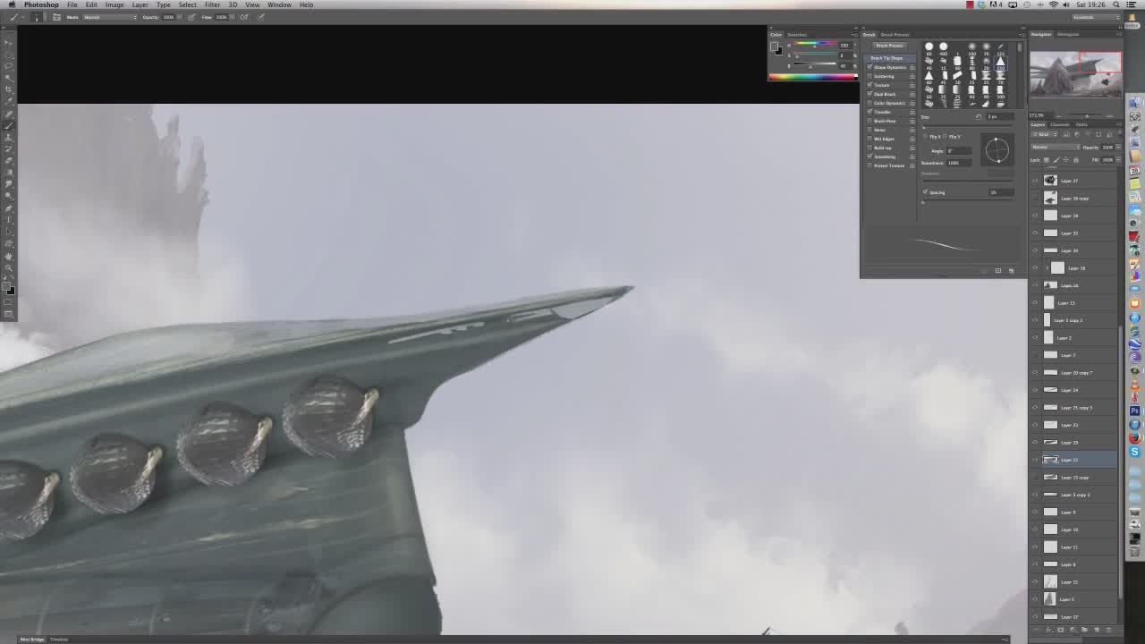Expand the layer Opacity dropdown arrow

tap(1118, 147)
